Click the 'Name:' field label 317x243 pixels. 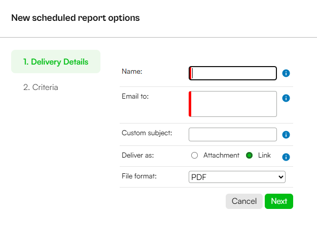click(132, 71)
